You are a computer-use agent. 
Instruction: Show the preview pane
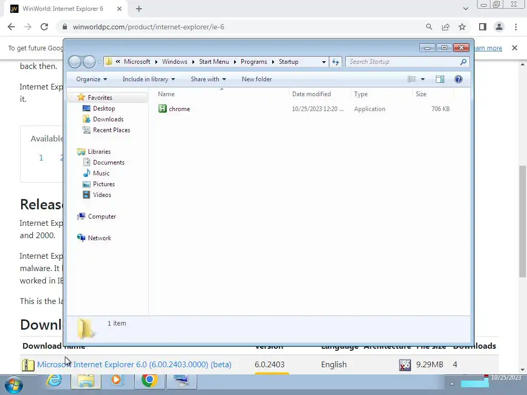click(440, 79)
